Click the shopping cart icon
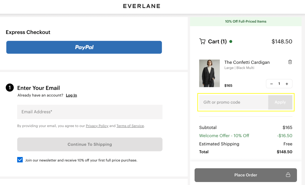This screenshot has width=305, height=185. pyautogui.click(x=202, y=41)
